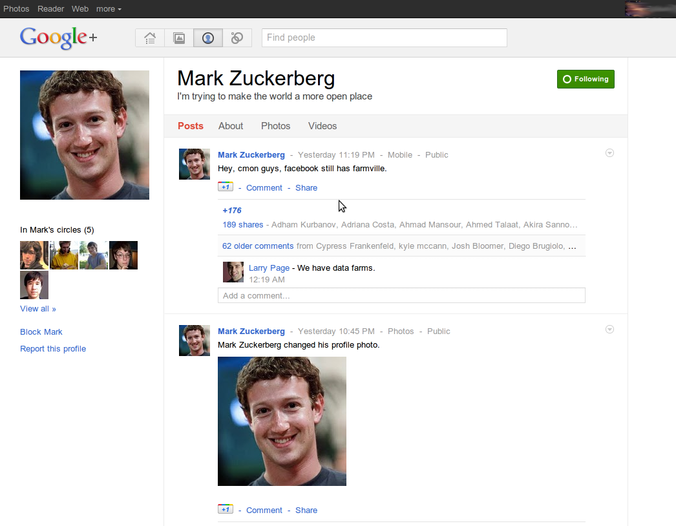Viewport: 676px width, 526px height.
Task: Click Share on profile photo post
Action: point(306,510)
